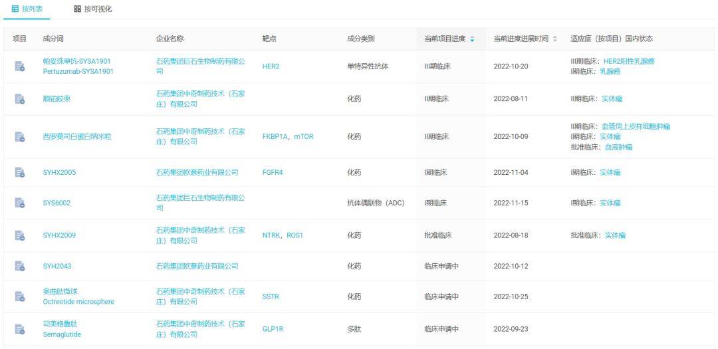This screenshot has width=718, height=349.
Task: Click mTOR target link
Action: click(x=304, y=136)
